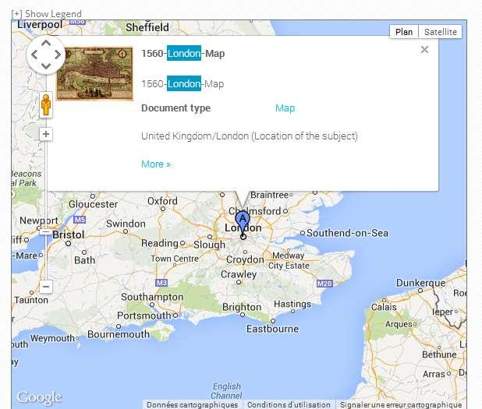Click the zoom slider handle
The width and height of the screenshot is (482, 409).
click(46, 232)
